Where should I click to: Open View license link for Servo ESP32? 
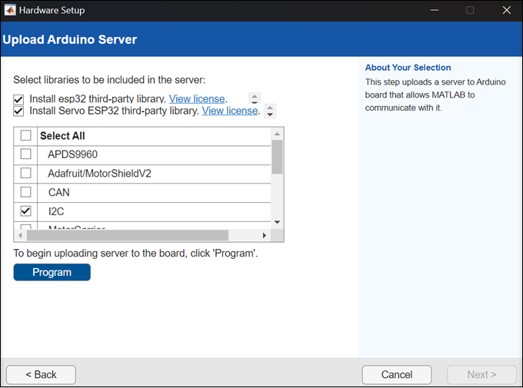click(229, 111)
